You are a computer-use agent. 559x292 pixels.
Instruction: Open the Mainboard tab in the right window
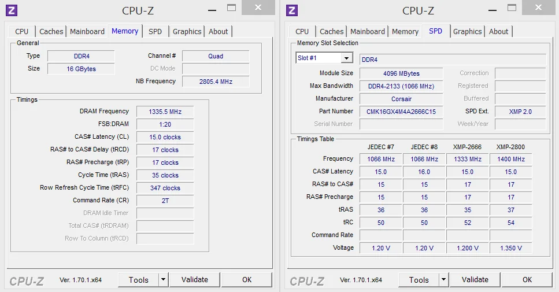[x=367, y=31]
